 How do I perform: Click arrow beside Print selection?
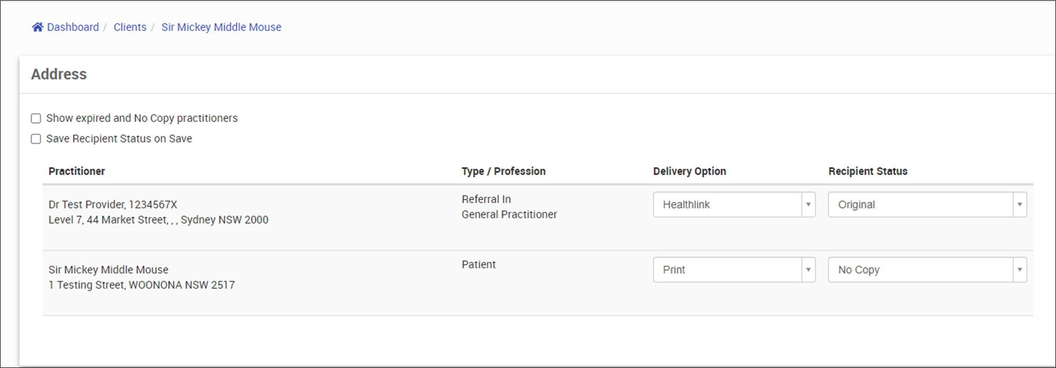(808, 270)
